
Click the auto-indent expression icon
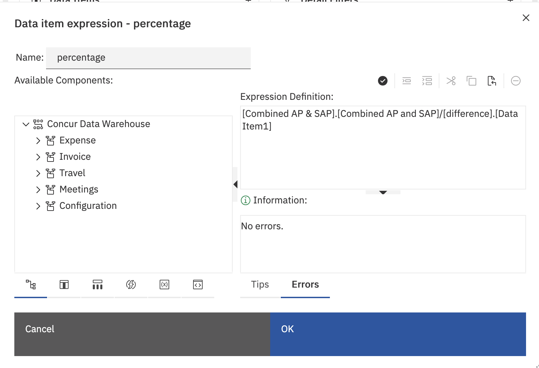(x=407, y=81)
